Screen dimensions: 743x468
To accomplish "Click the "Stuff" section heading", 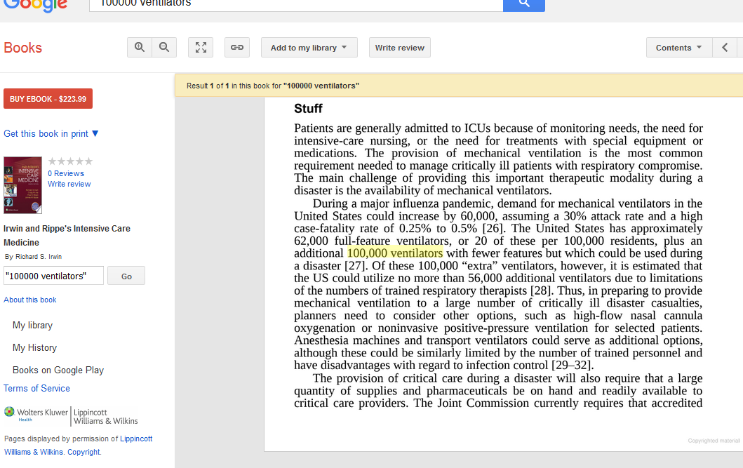I will (x=308, y=109).
